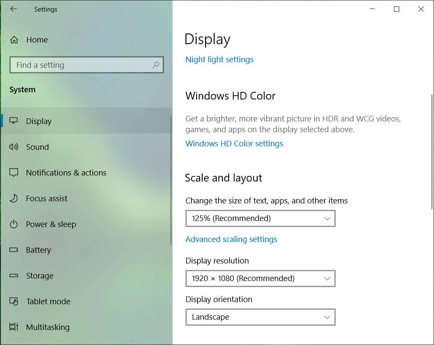Click the Tablet mode icon
The width and height of the screenshot is (434, 345).
tap(14, 301)
